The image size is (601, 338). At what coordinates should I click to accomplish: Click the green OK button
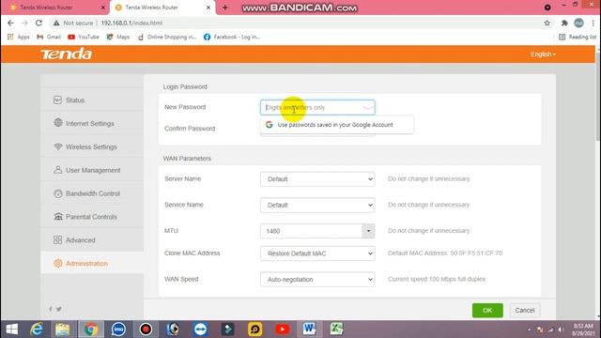487,311
